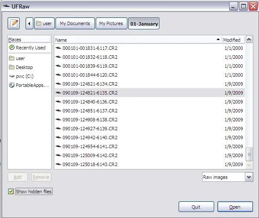The height and width of the screenshot is (218, 259).
Task: Click UFRaw icon beside 090109-124840-6136.CR2
Action: [58, 102]
